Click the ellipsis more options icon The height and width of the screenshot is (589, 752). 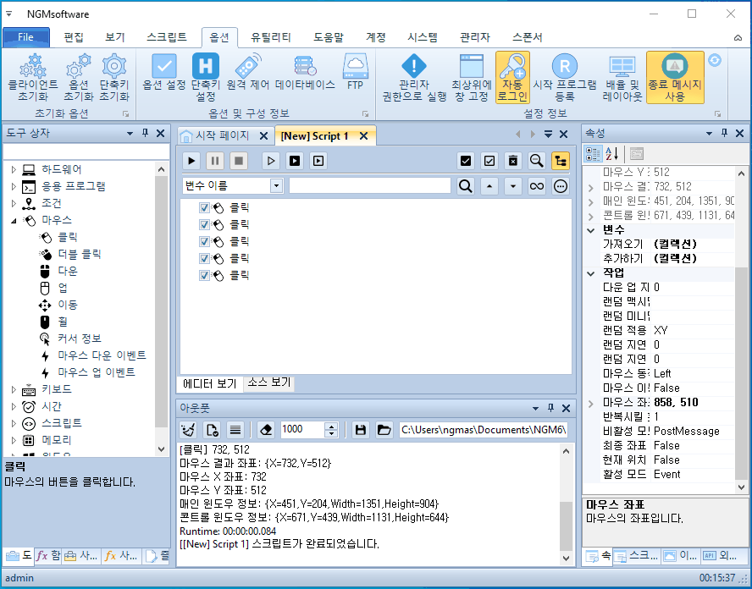pyautogui.click(x=560, y=186)
